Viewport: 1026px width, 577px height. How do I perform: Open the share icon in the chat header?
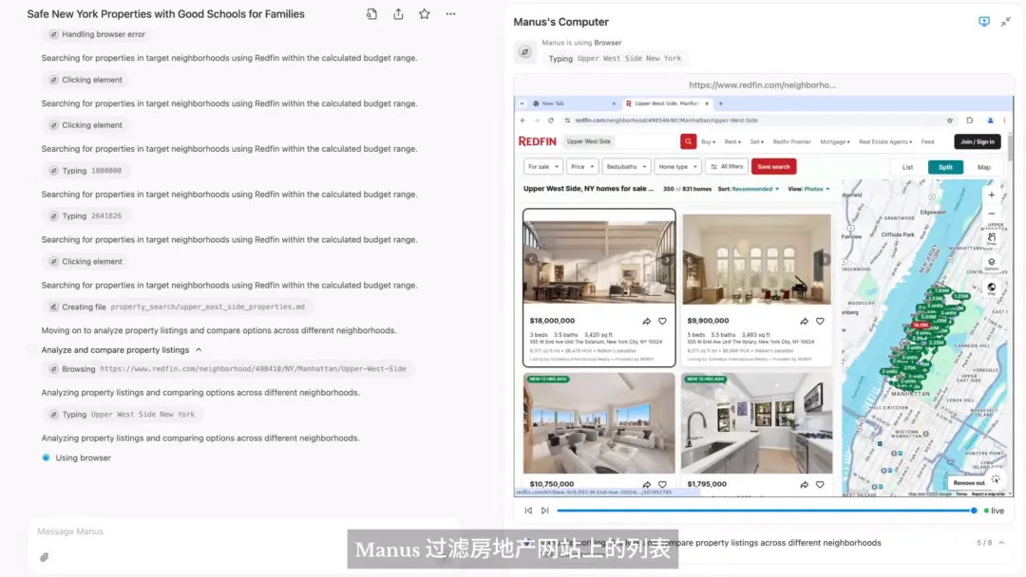coord(397,13)
